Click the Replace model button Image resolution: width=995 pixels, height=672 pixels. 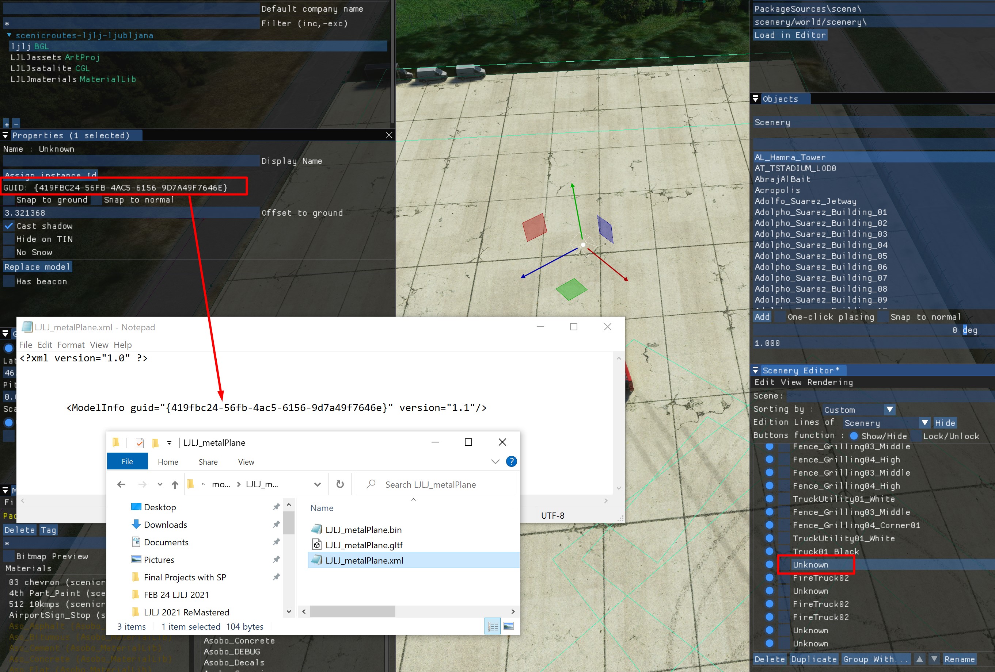pyautogui.click(x=37, y=266)
